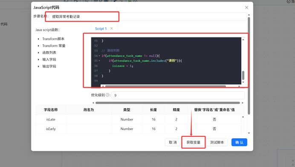The height and width of the screenshot is (167, 295).
Task: Click the 确认 button
Action: coord(239,142)
